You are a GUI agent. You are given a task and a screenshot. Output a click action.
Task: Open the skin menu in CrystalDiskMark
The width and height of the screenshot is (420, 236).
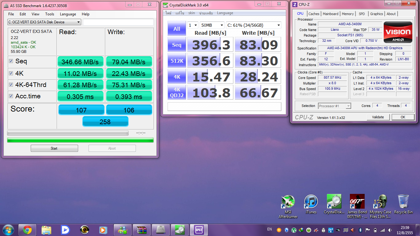[192, 13]
